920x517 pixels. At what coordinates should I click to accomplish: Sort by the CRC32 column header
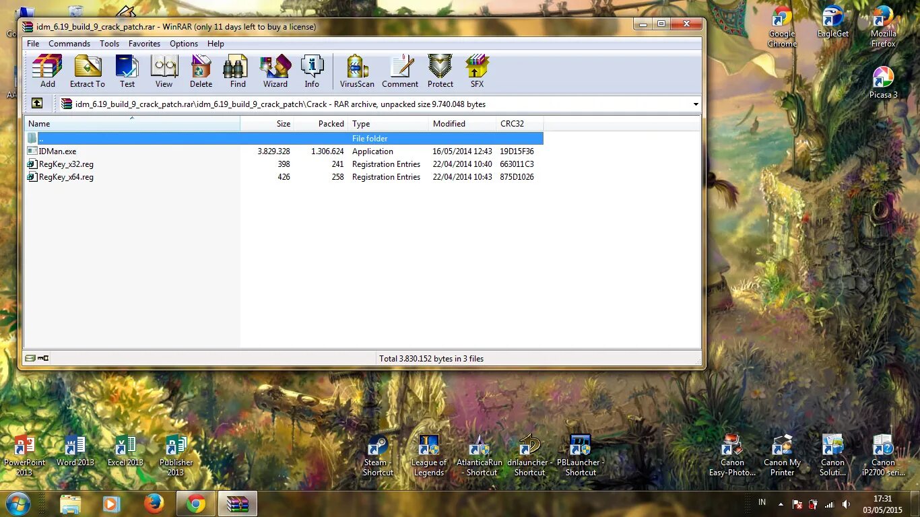520,124
